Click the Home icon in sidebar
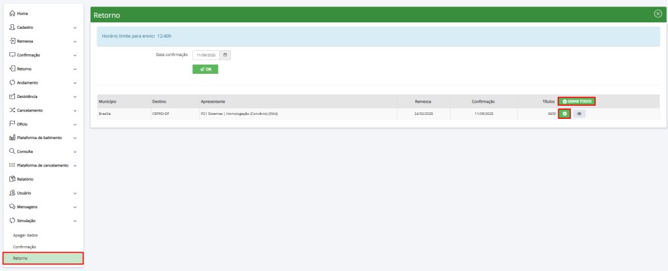Image resolution: width=668 pixels, height=271 pixels. click(12, 13)
